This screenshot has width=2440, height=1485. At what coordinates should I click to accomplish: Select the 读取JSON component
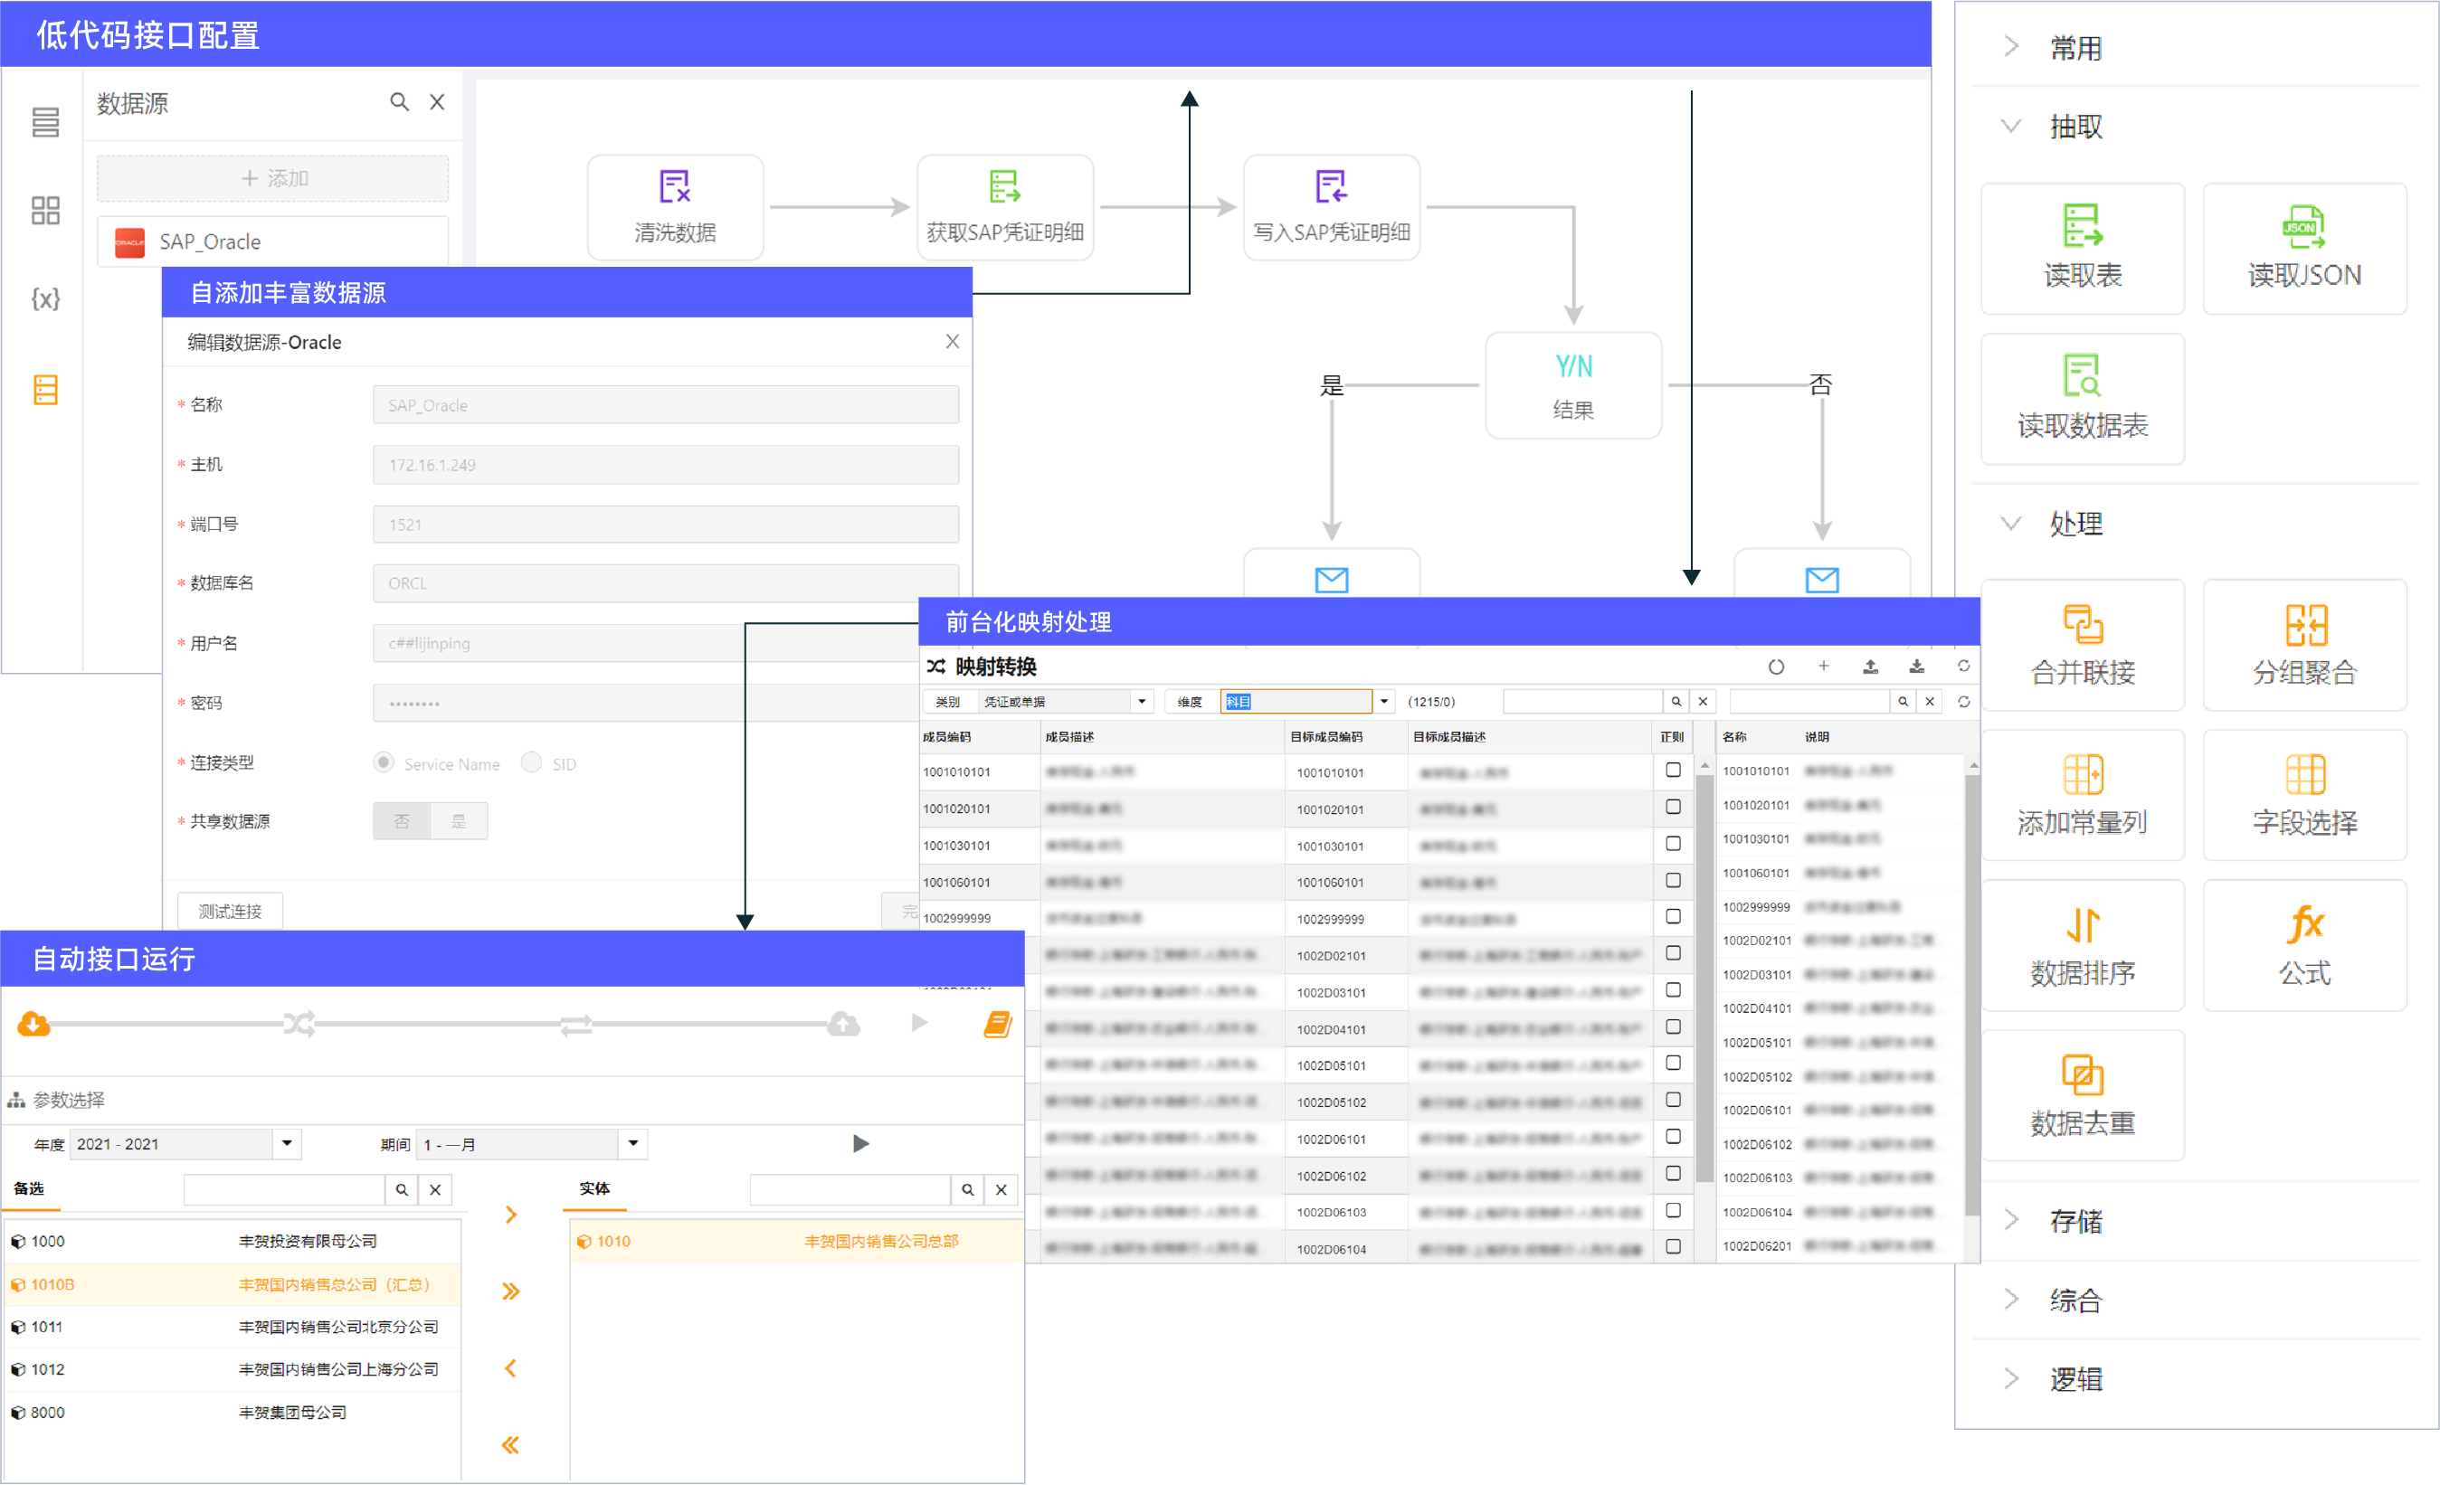2303,247
